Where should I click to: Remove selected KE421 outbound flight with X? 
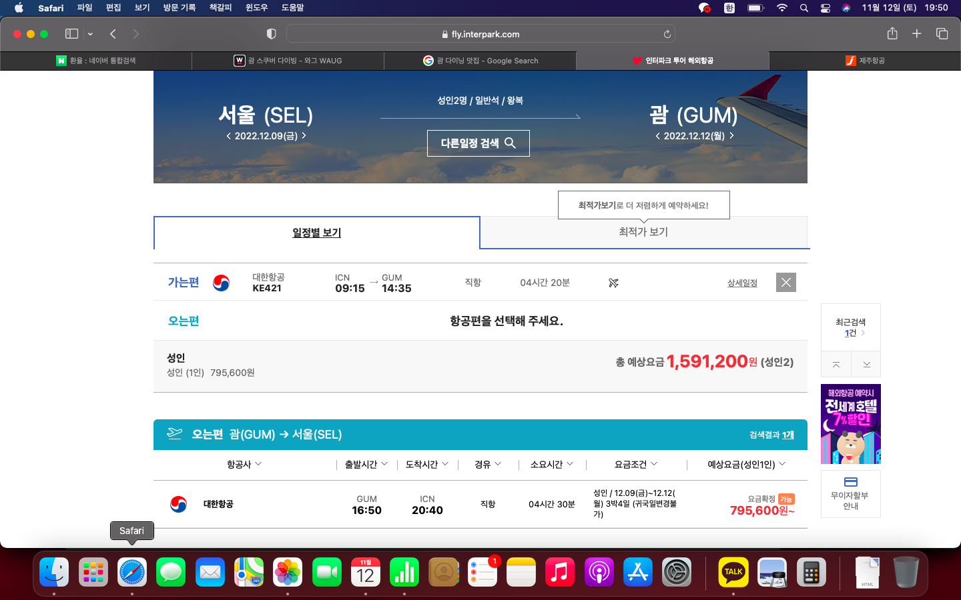pyautogui.click(x=786, y=283)
